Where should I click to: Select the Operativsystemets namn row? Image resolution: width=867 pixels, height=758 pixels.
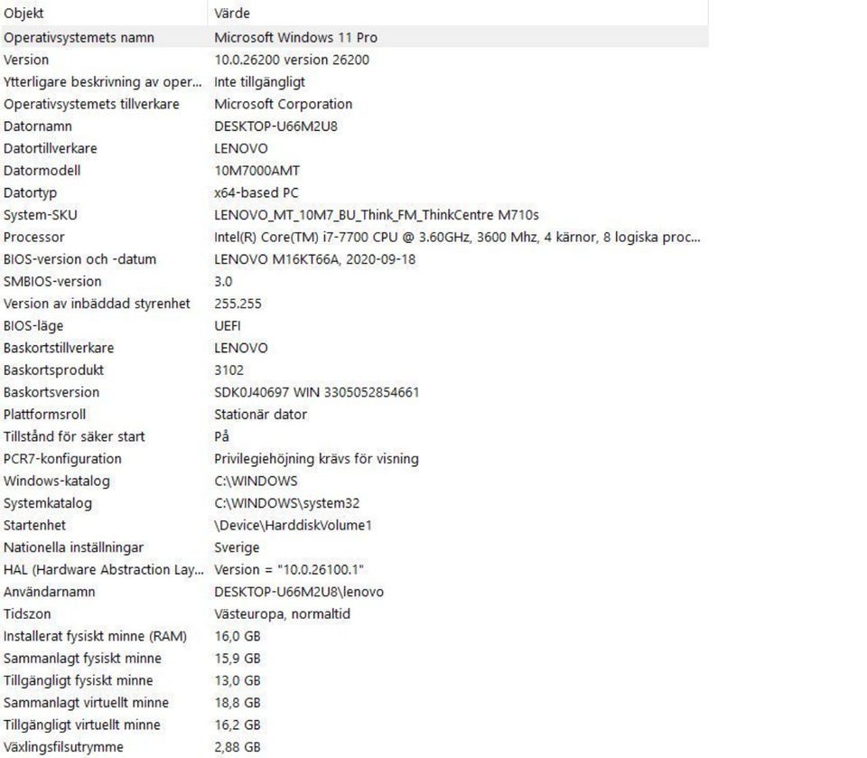click(x=354, y=37)
